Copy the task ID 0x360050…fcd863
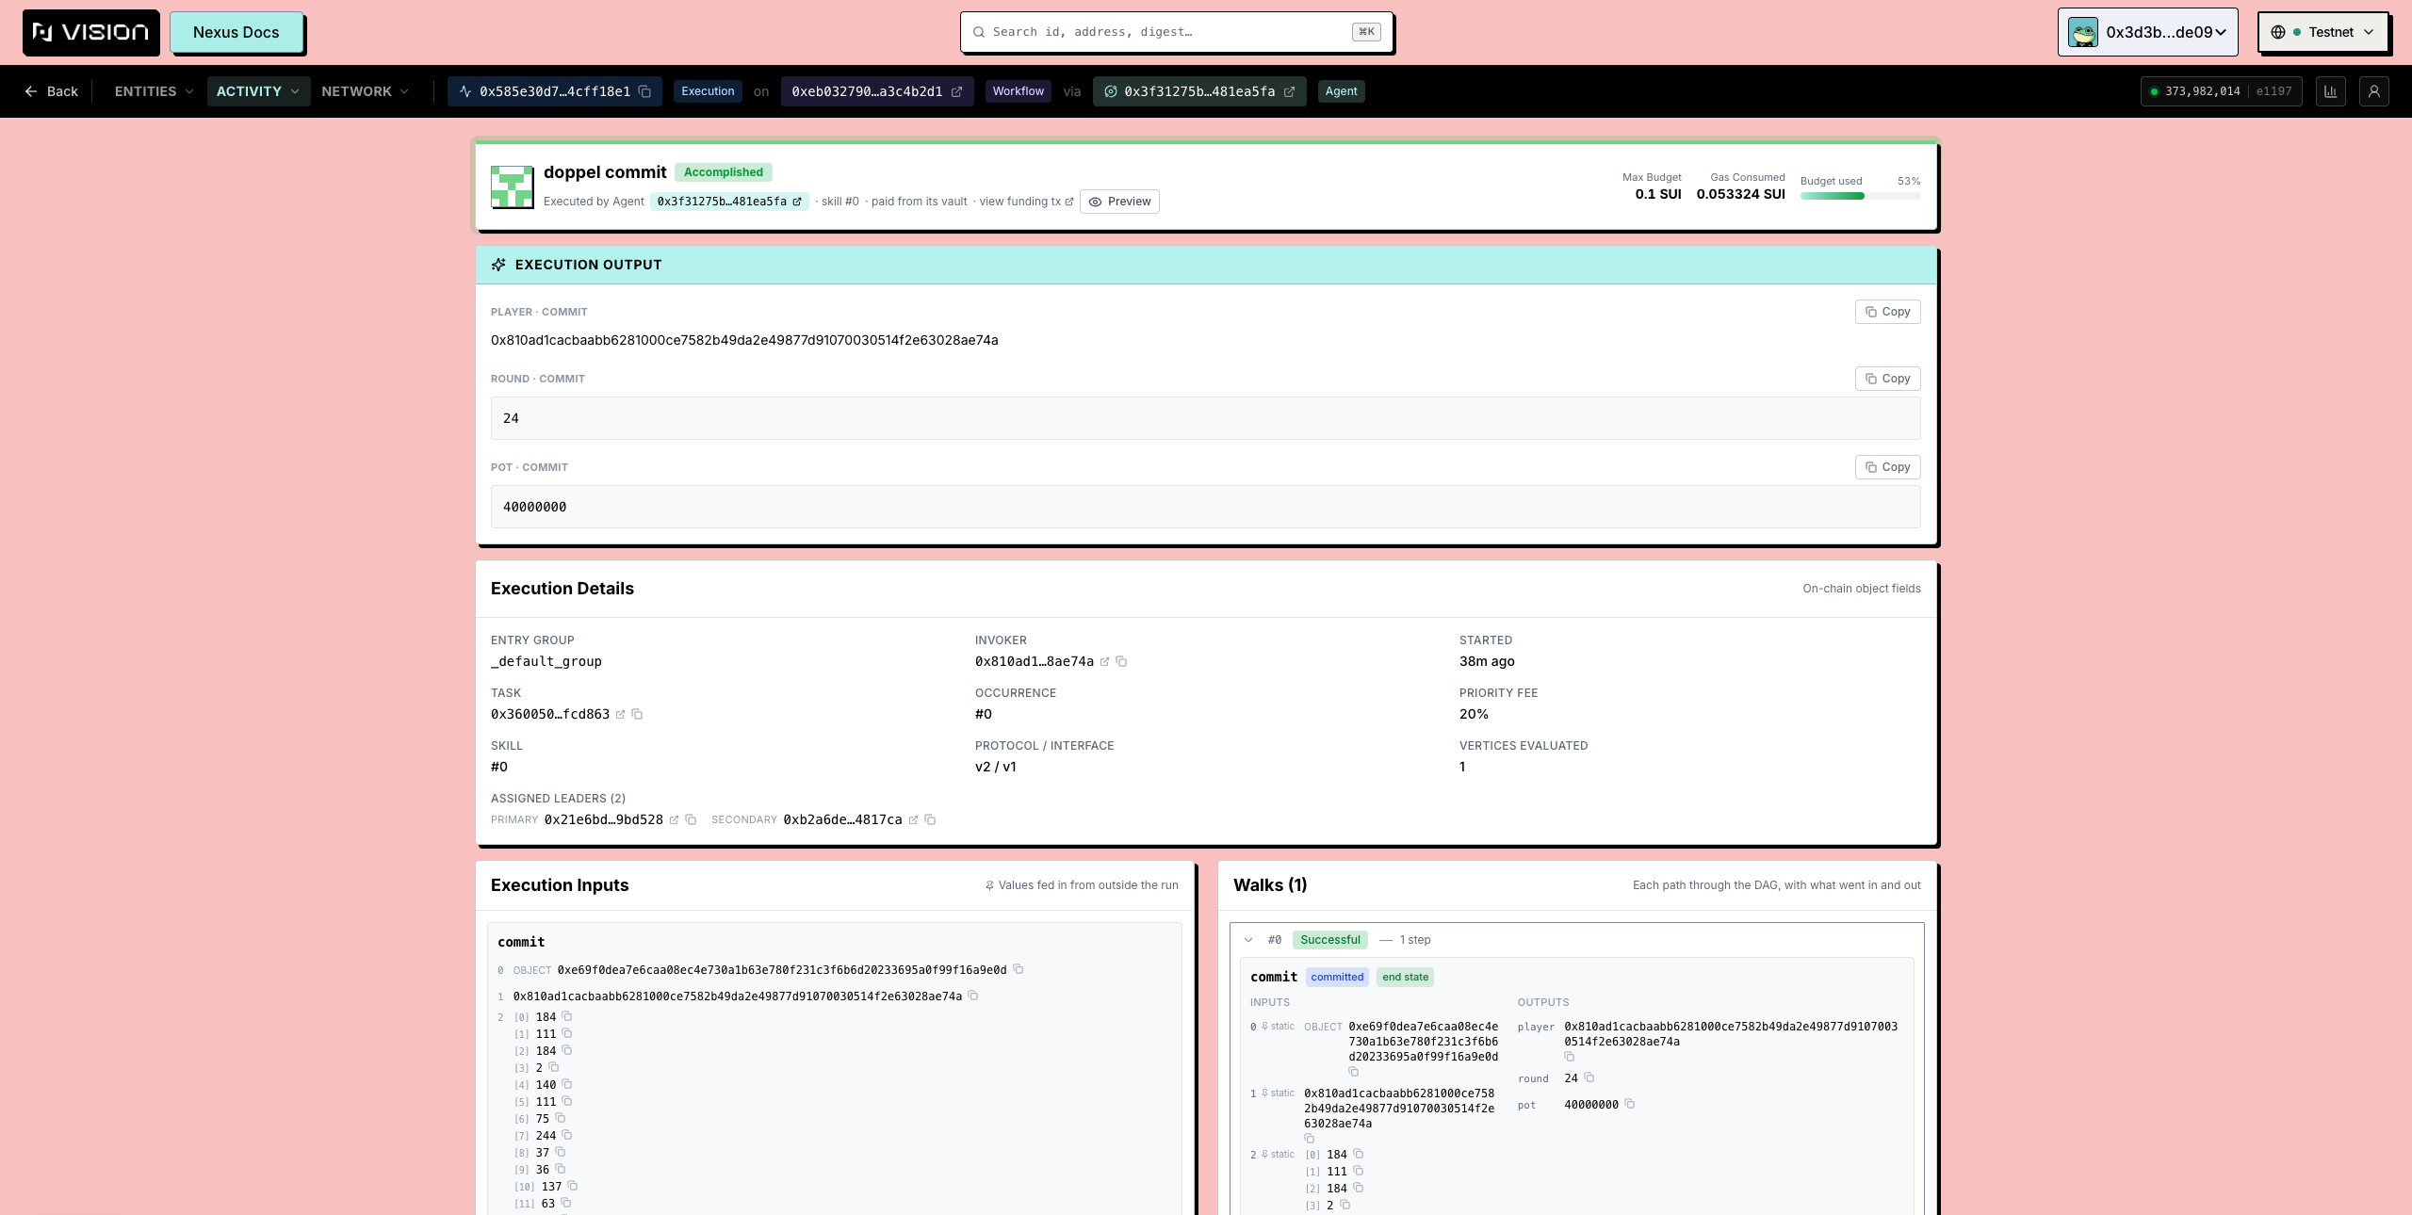The image size is (2412, 1215). [x=637, y=715]
